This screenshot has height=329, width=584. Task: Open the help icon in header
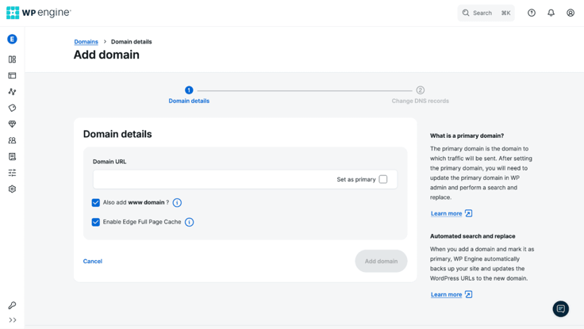pyautogui.click(x=532, y=13)
